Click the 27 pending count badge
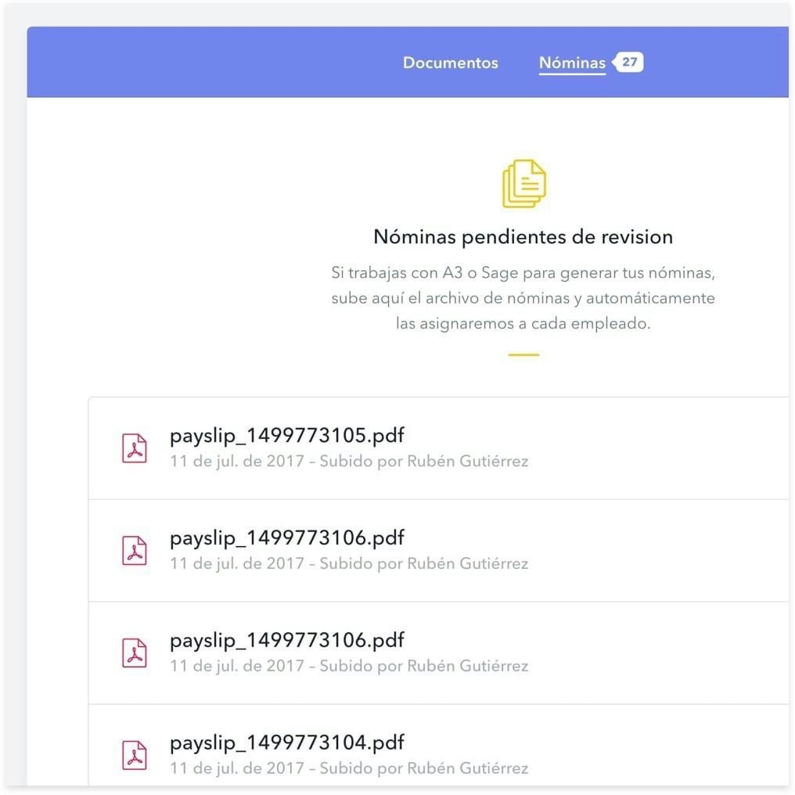795x795 pixels. tap(629, 62)
